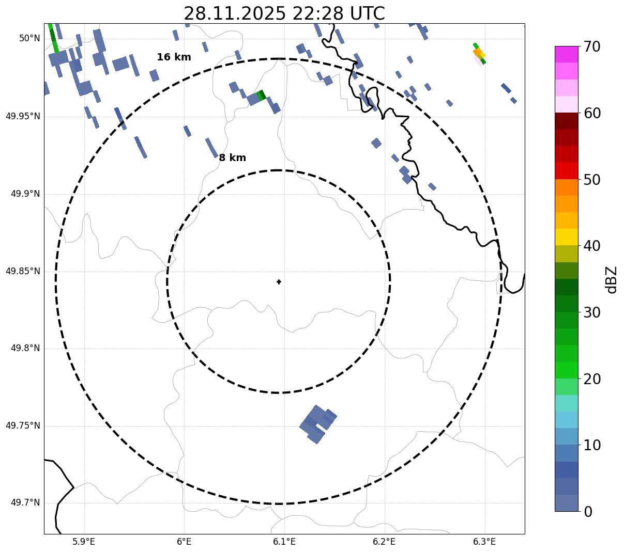Click the latitude label "49.9°N"
The width and height of the screenshot is (624, 552).
(25, 194)
